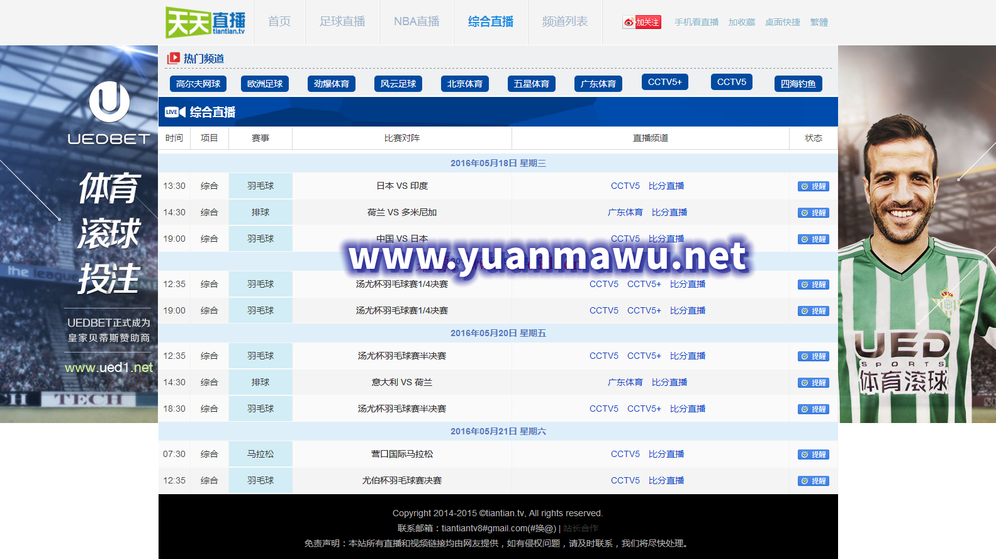The image size is (996, 559).
Task: Click the 2016年05月20日 星期五 date header
Action: tap(498, 334)
